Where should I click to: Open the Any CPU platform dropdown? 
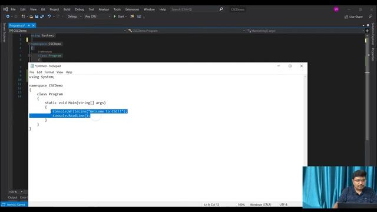[x=97, y=16]
